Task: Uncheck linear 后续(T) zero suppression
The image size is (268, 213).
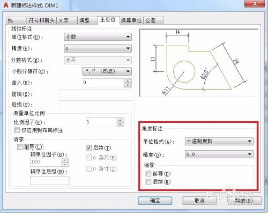Action: 88,148
